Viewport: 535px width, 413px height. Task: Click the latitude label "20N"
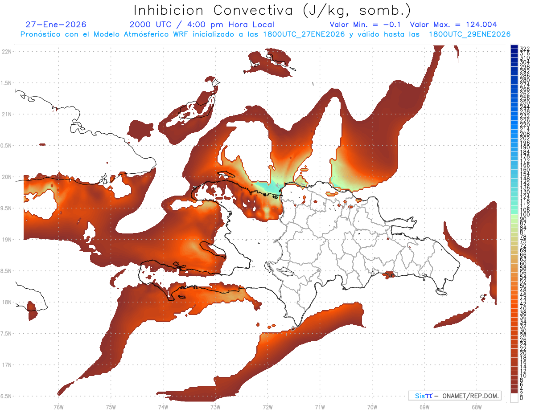[x=7, y=177]
